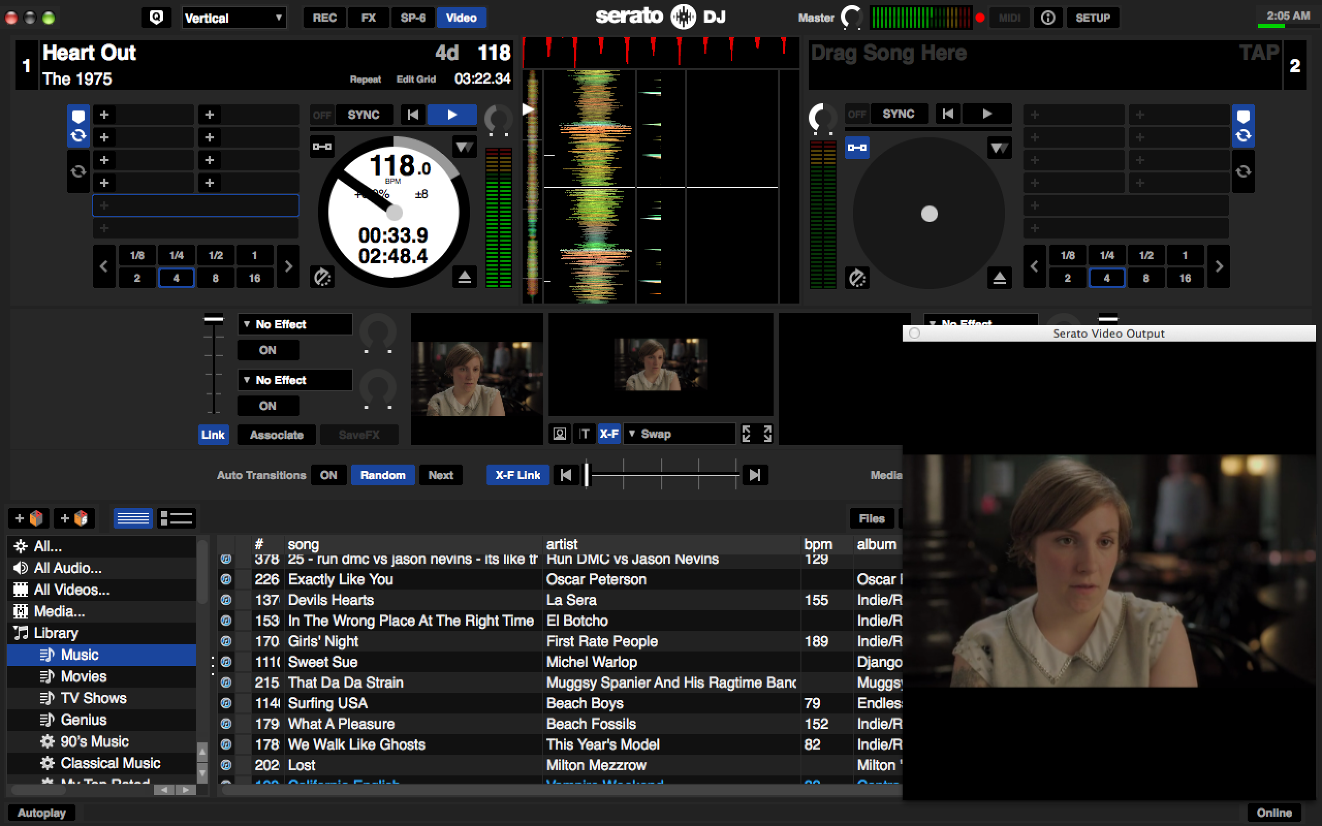Screen dimensions: 1322x826
Task: Click deck 1 cue points tab icon
Action: [78, 116]
